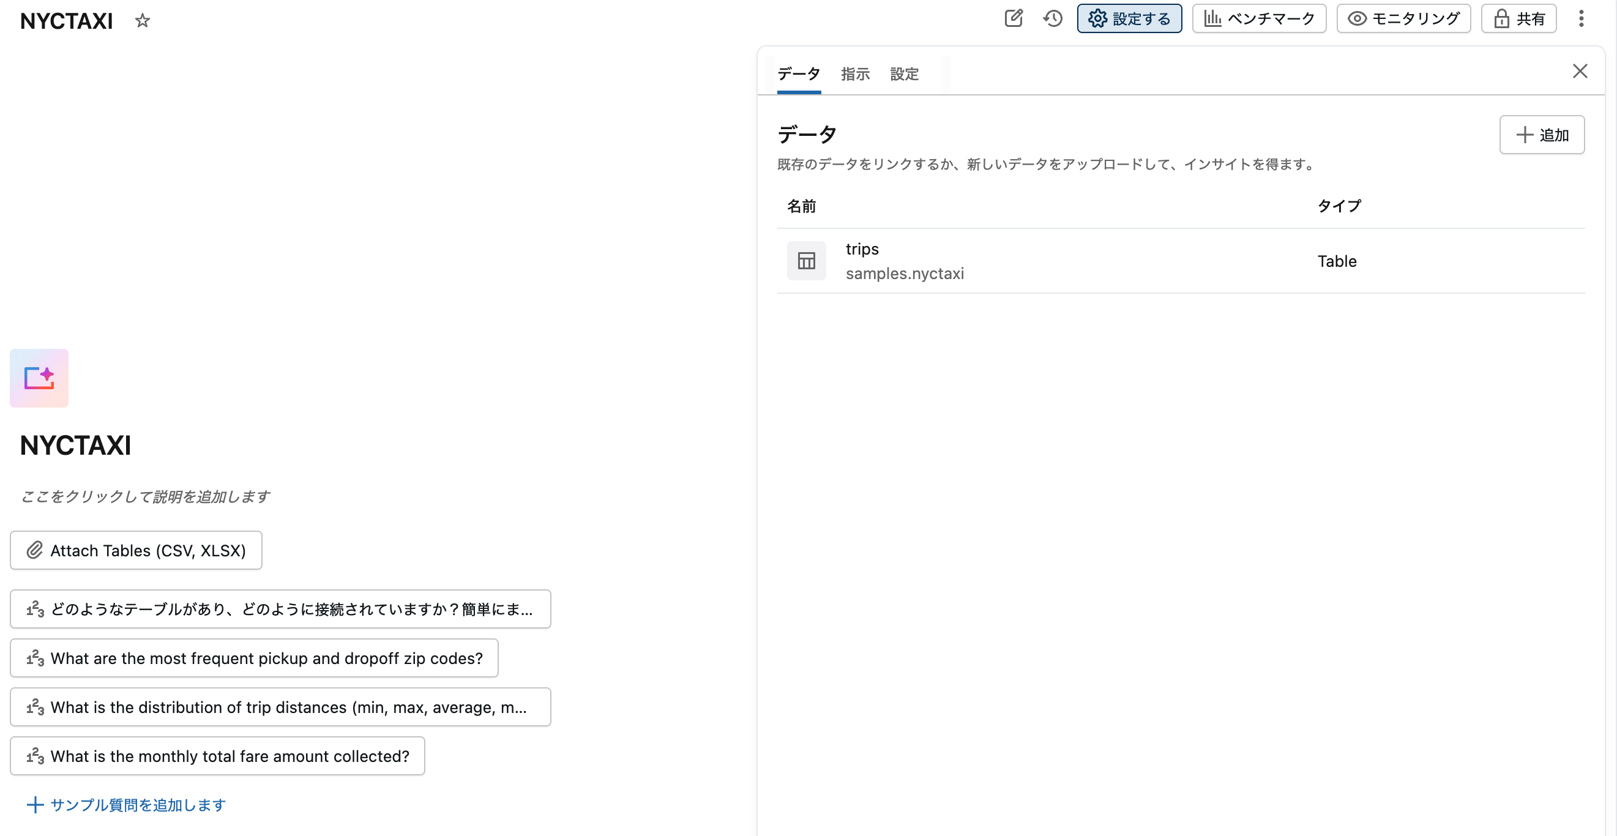The image size is (1617, 836).
Task: Toggle the favorite star next to NYCTAXI
Action: tap(143, 20)
